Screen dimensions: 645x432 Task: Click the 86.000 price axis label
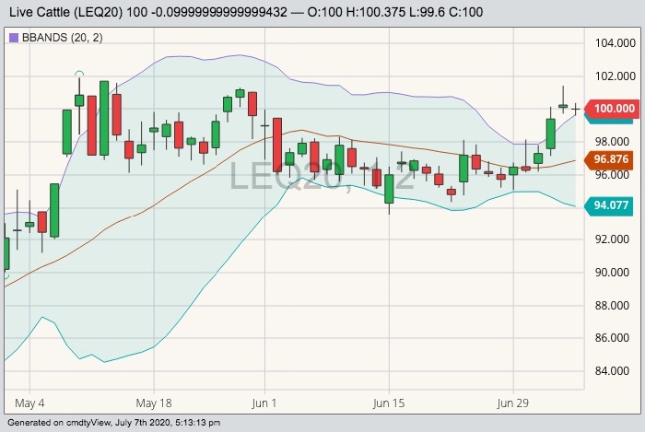pyautogui.click(x=612, y=338)
